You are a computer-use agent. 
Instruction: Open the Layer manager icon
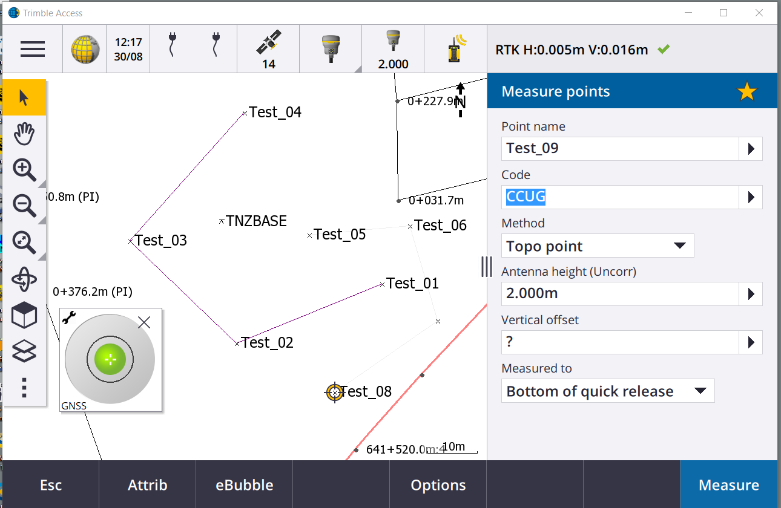pos(24,351)
